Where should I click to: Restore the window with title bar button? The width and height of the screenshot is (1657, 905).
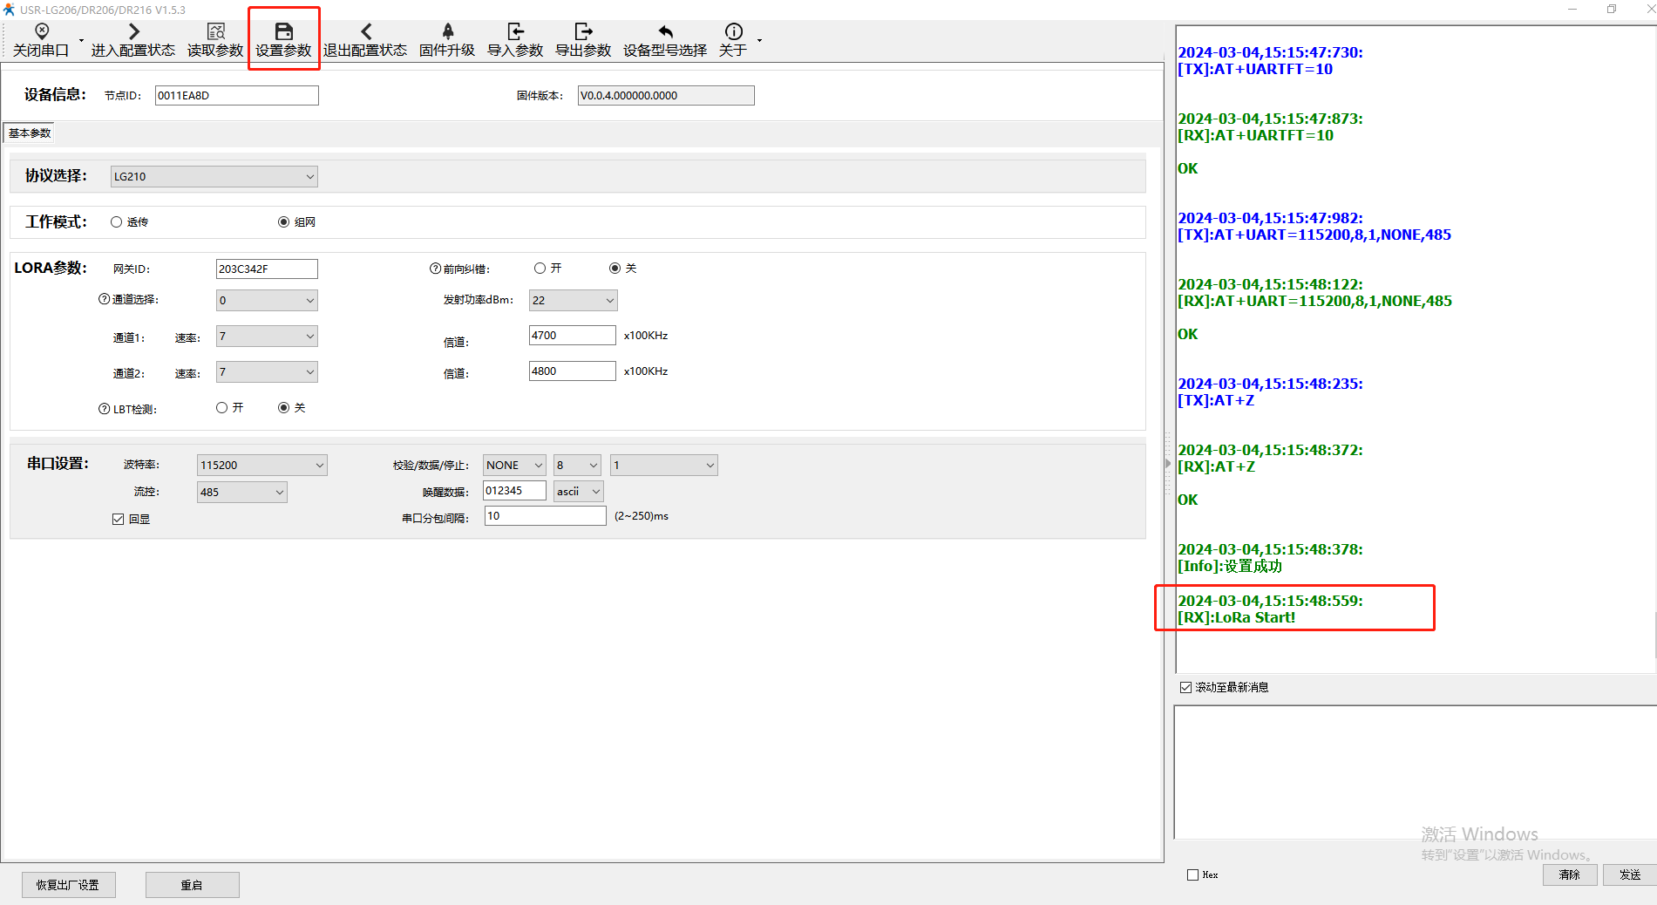tap(1612, 10)
